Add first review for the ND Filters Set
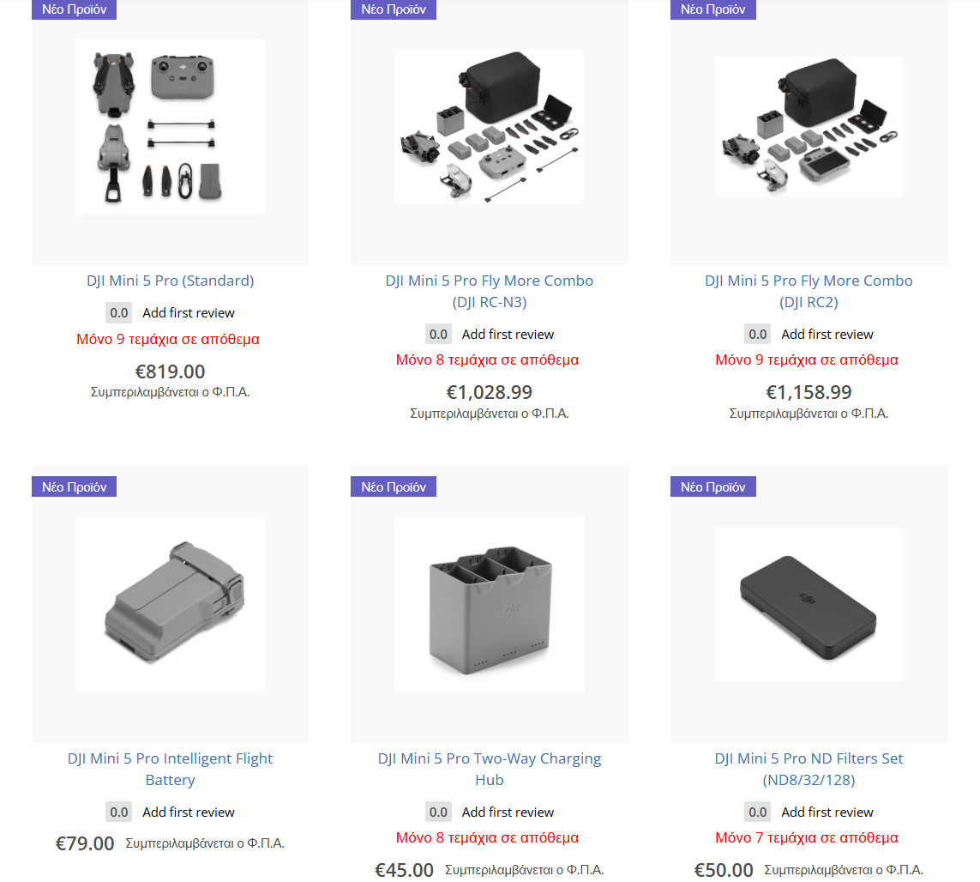The height and width of the screenshot is (882, 980). (827, 812)
